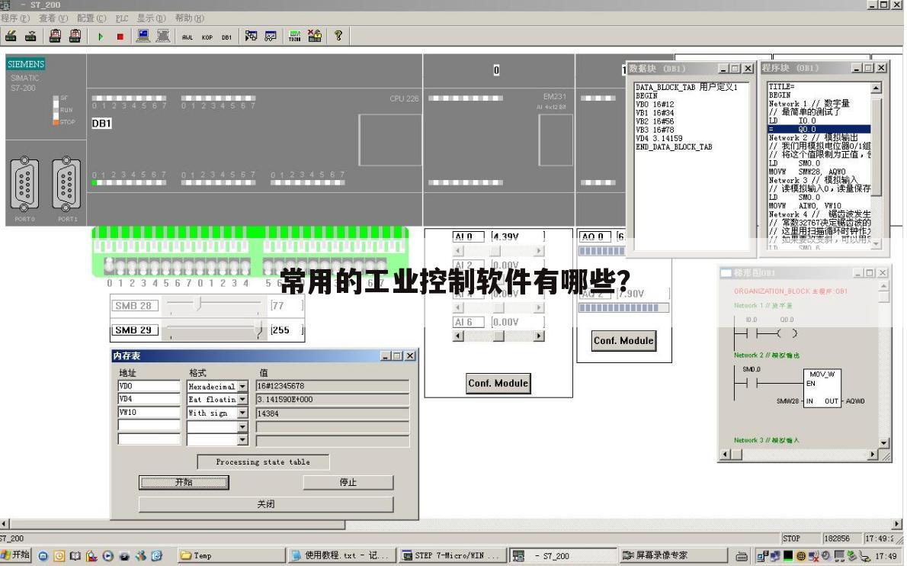Open the AWL program view
The image size is (907, 566).
click(x=187, y=37)
